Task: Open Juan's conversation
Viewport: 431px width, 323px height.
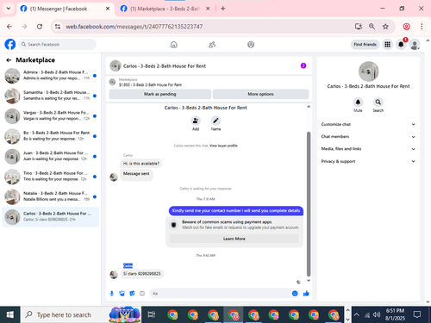Action: tap(51, 156)
